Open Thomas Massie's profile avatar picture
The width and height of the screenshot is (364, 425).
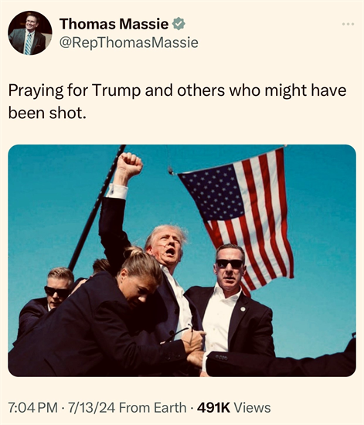30,33
